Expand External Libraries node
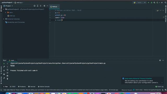Viewport: 167px width, 94px height. point(4,19)
